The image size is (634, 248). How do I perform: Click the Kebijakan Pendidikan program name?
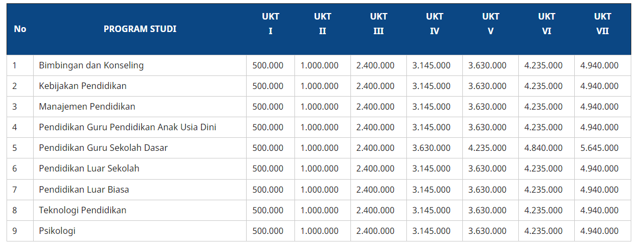(83, 86)
